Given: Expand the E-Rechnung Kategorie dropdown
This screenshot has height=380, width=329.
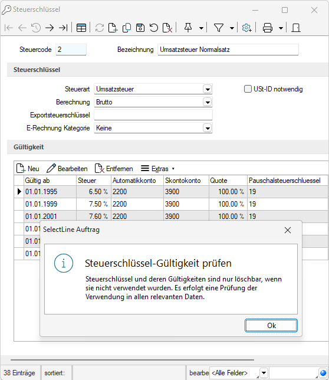Looking at the screenshot, I should [208, 128].
